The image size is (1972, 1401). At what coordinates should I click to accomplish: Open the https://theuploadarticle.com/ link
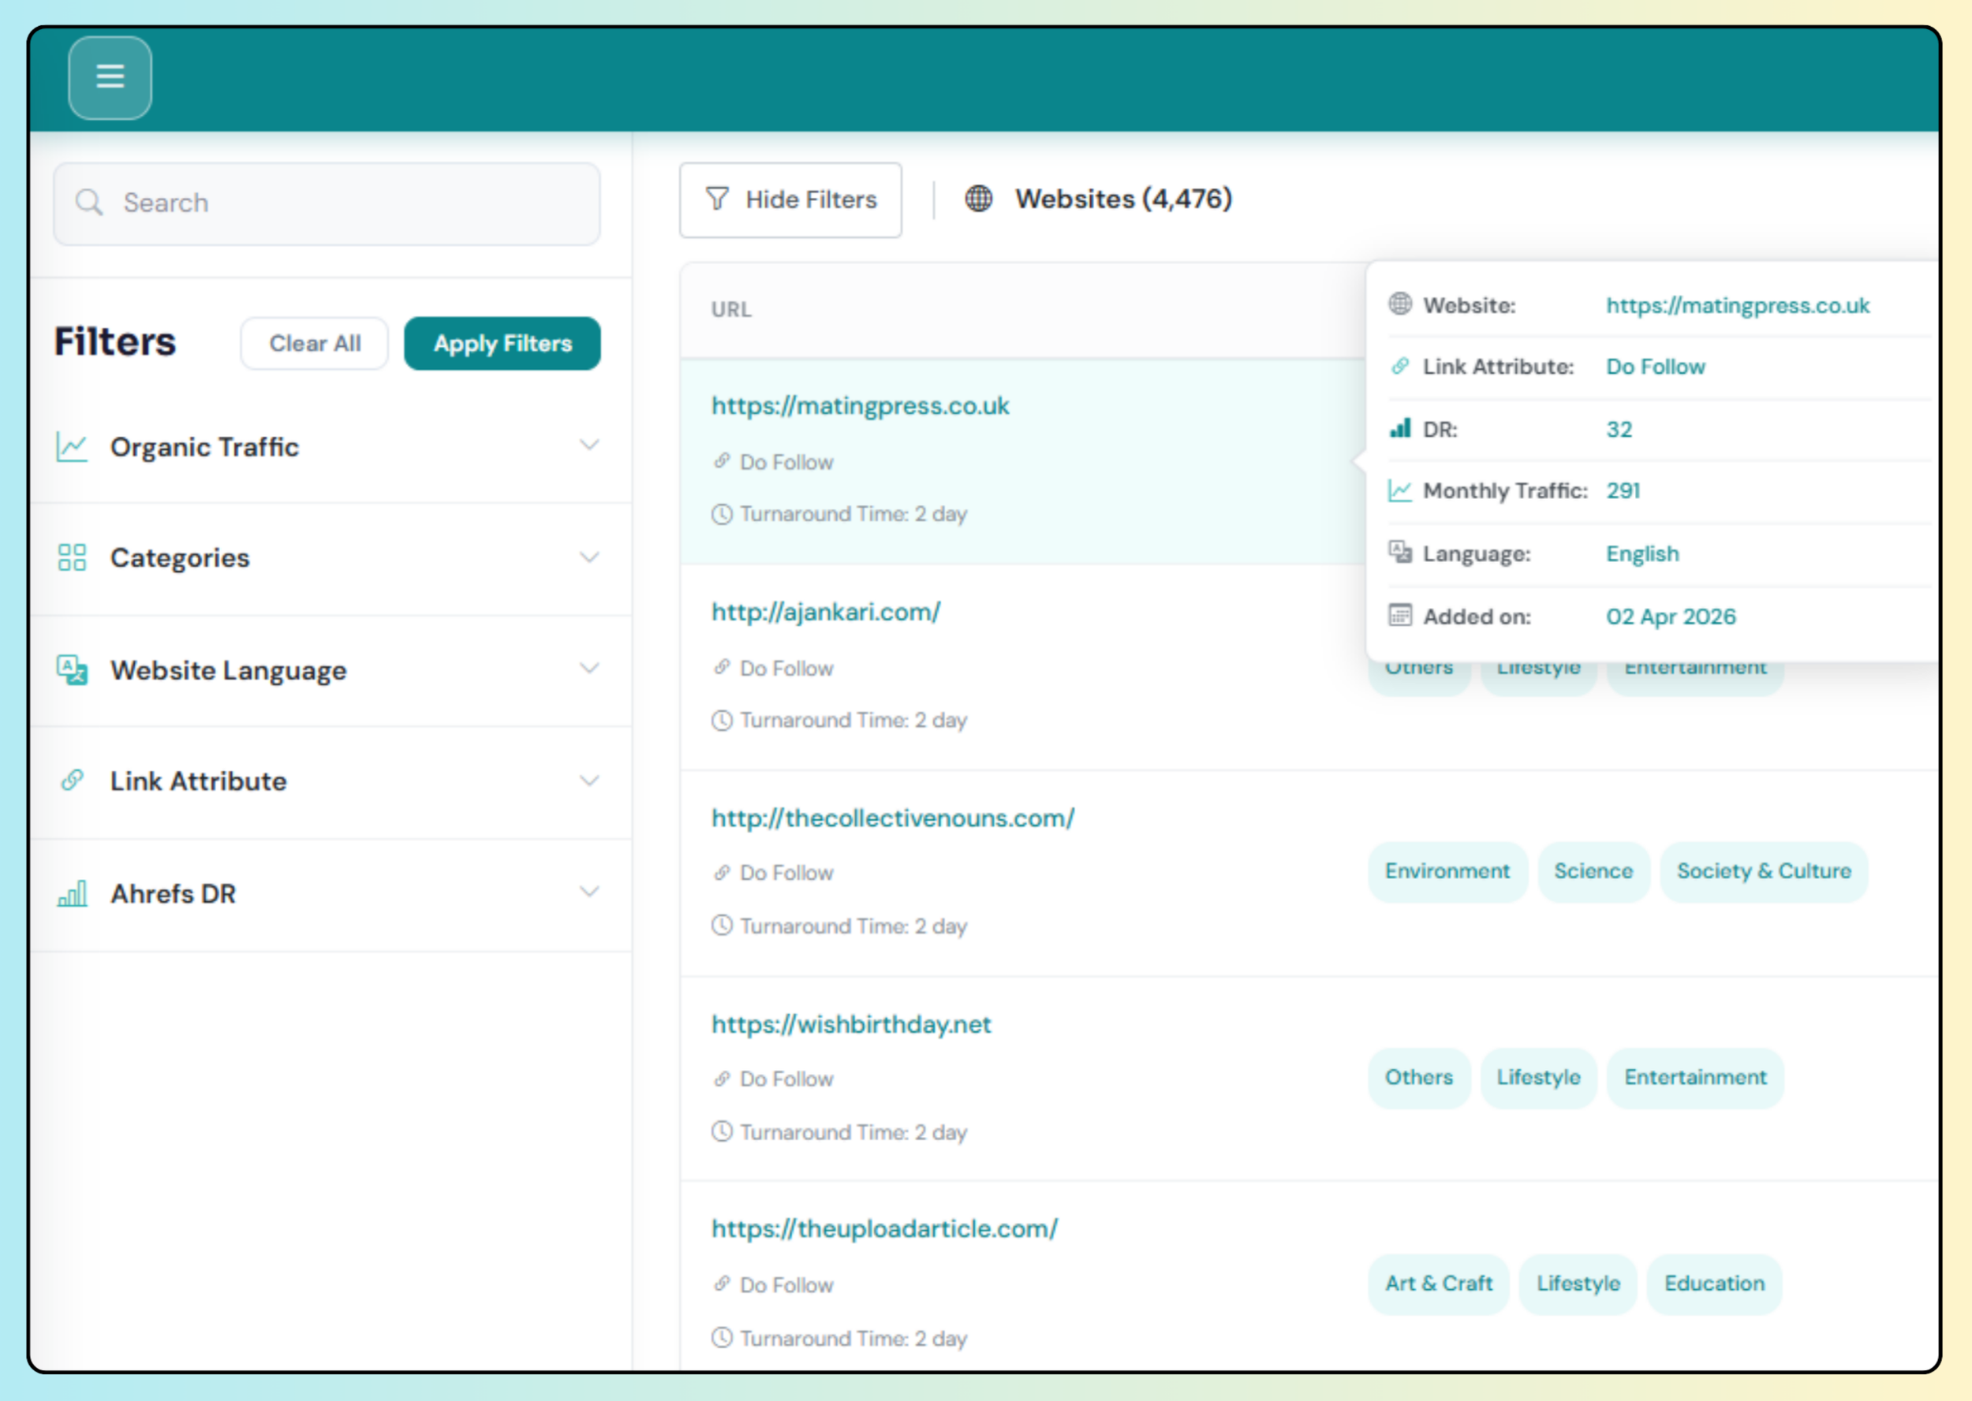[884, 1229]
